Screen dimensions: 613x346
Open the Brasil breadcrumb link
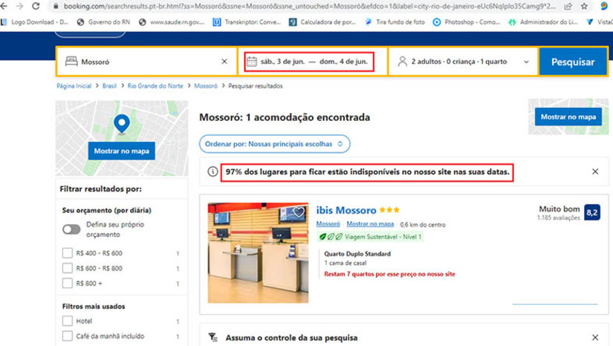[109, 86]
